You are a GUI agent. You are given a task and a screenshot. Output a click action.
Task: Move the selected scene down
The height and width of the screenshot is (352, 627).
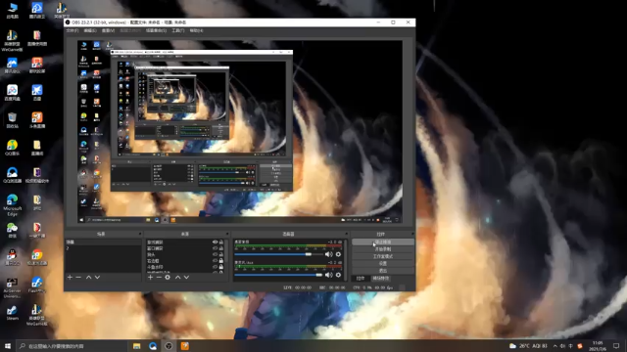tap(97, 277)
